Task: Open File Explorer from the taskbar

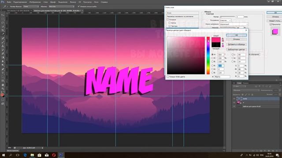Action: (x=32, y=155)
